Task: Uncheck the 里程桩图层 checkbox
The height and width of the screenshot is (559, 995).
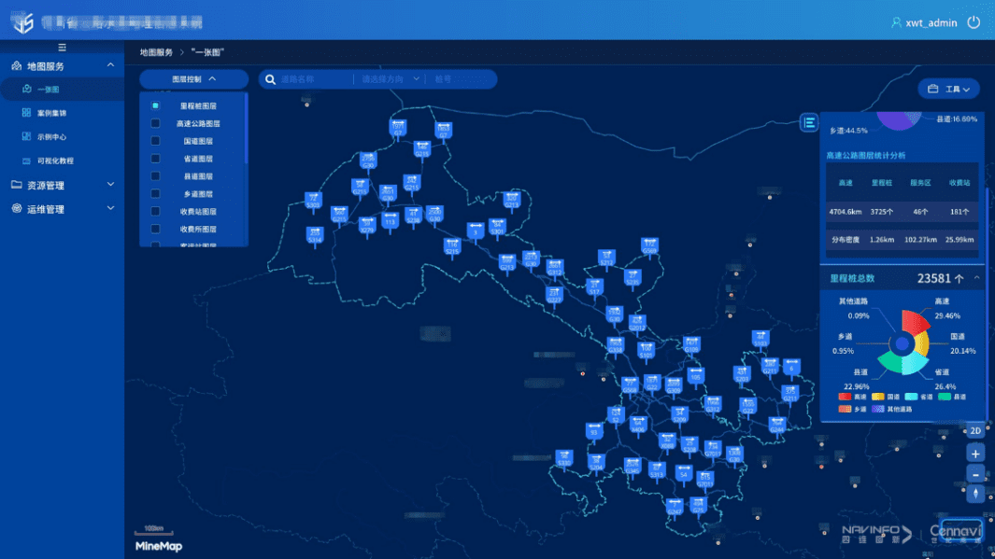Action: point(156,106)
